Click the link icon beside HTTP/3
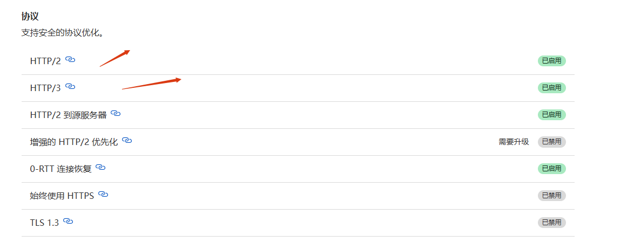The width and height of the screenshot is (627, 249). coord(70,86)
